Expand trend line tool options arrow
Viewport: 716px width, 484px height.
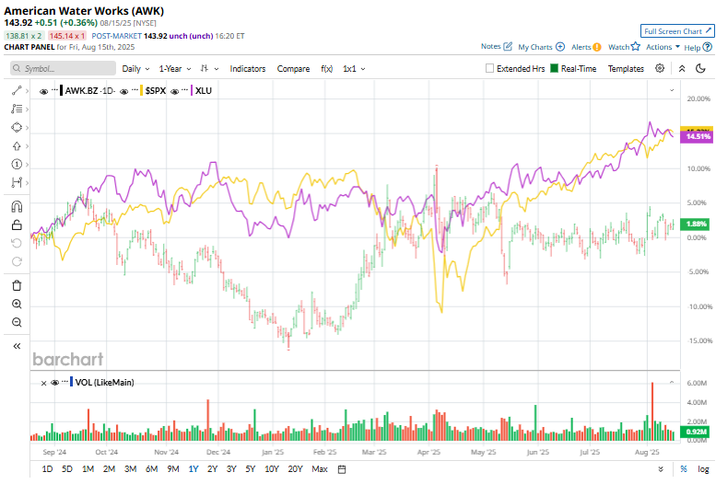tap(27, 91)
